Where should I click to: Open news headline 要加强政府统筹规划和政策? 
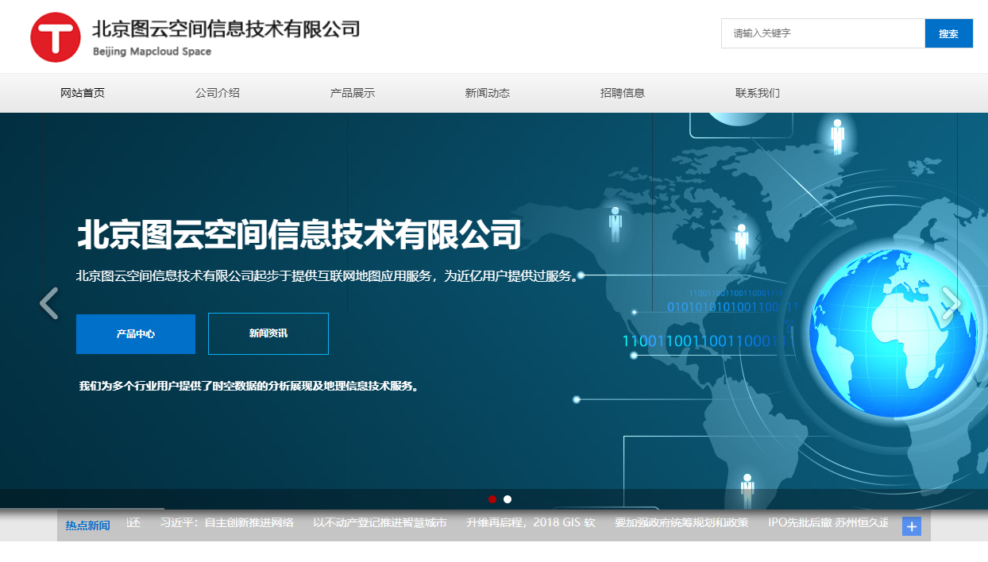coord(681,523)
